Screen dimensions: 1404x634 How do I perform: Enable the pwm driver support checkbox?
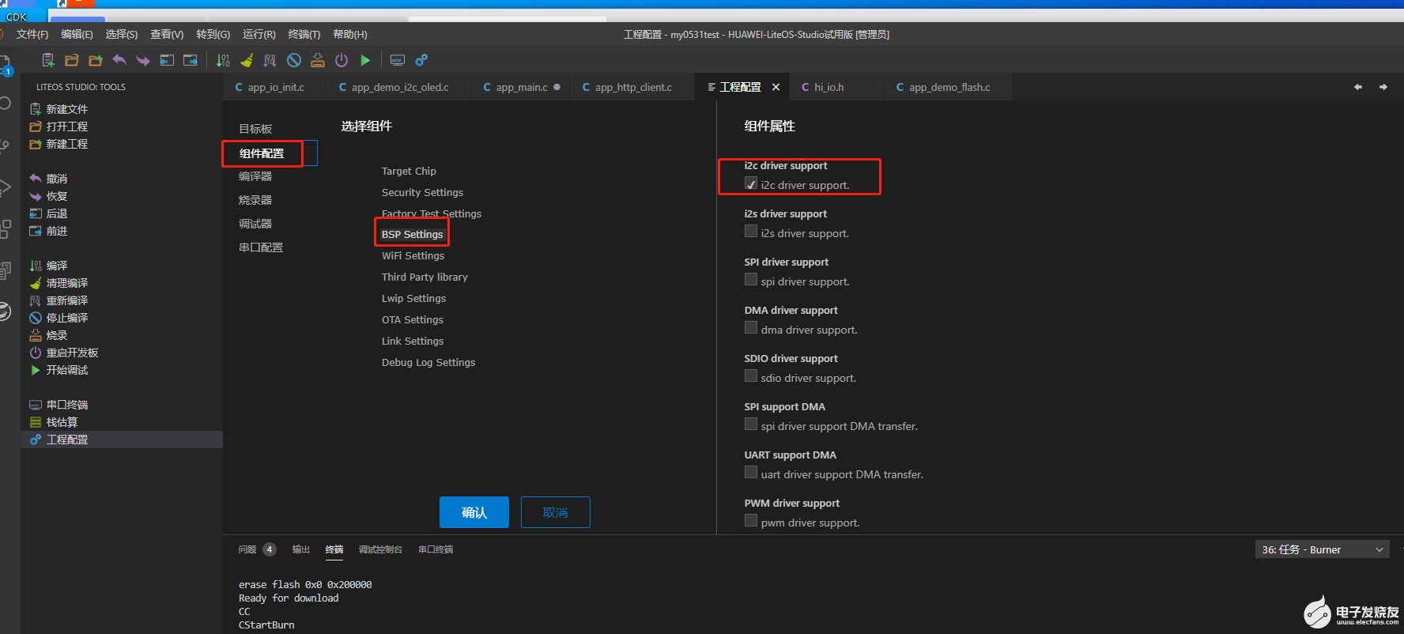(x=751, y=520)
